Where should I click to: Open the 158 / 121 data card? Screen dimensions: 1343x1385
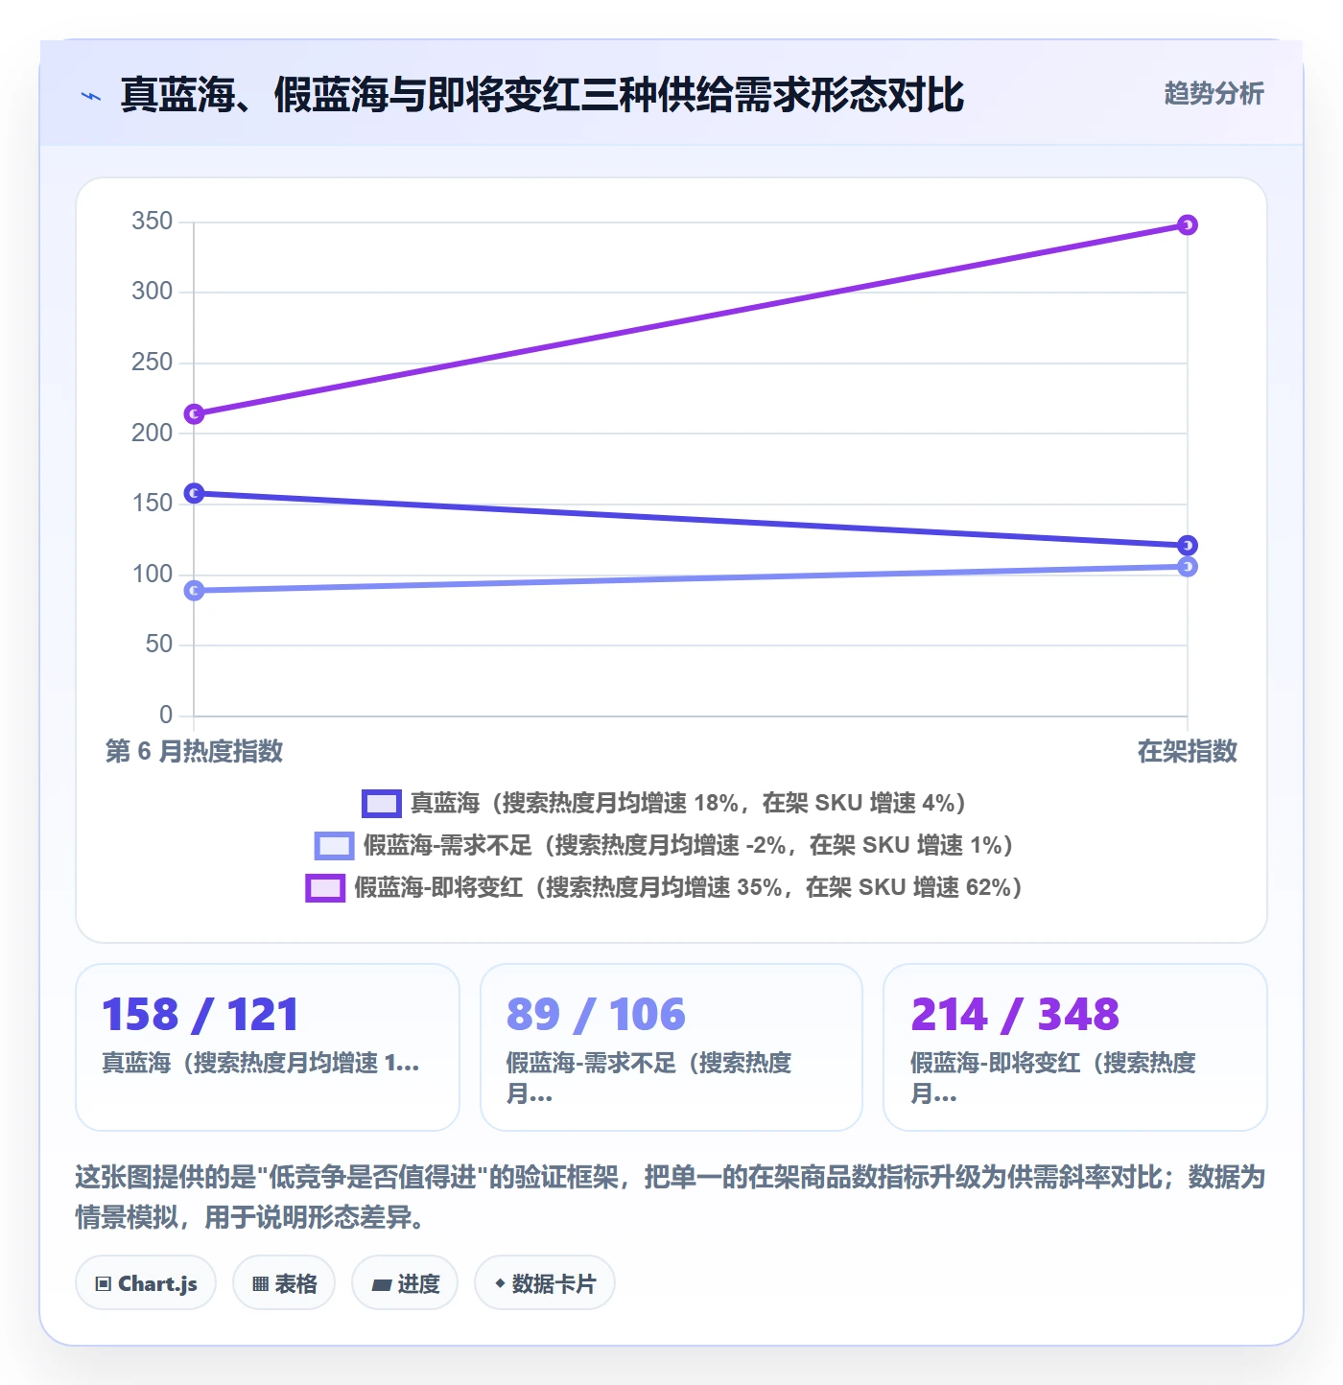click(268, 1047)
